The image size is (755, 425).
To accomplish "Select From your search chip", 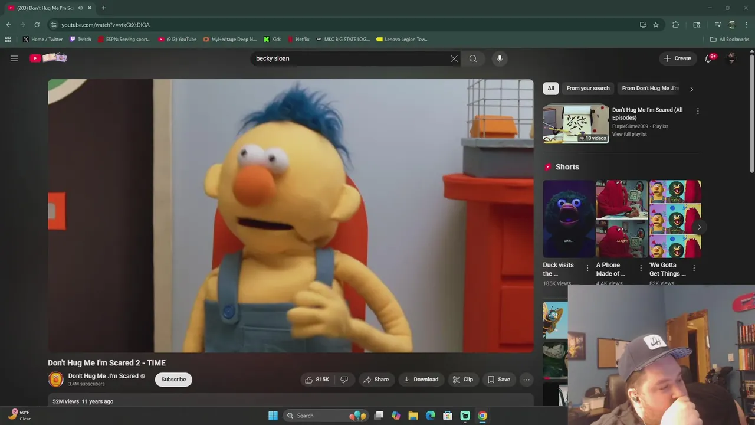I will coord(588,89).
